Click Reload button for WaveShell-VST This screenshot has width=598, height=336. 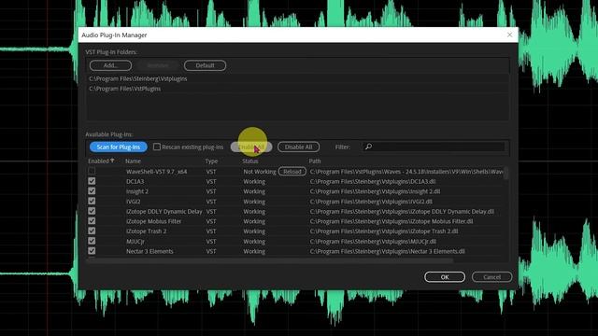click(x=292, y=172)
